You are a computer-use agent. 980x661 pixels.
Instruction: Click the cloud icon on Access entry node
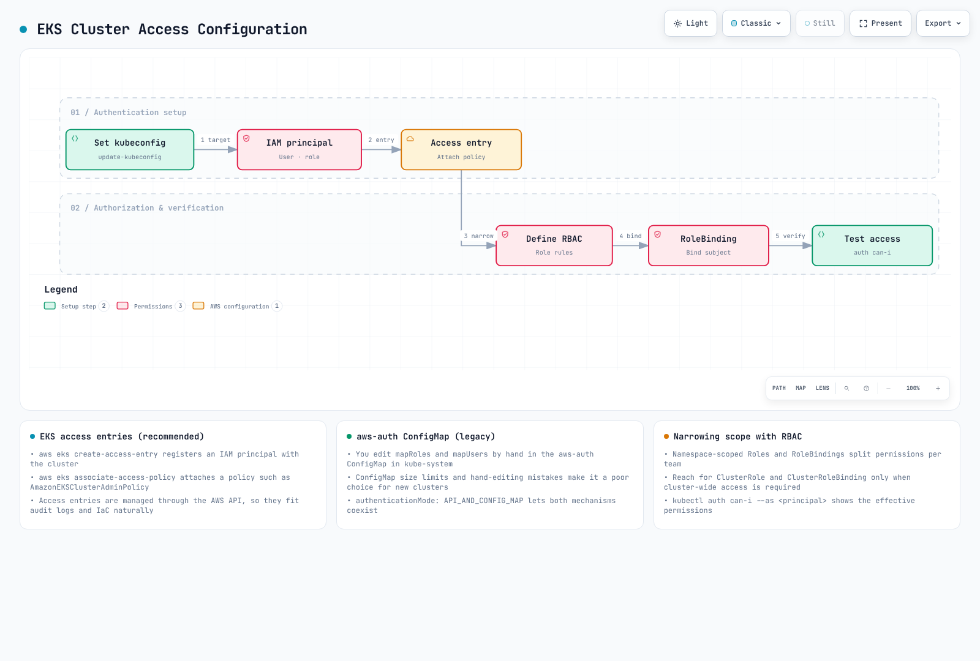pyautogui.click(x=410, y=138)
